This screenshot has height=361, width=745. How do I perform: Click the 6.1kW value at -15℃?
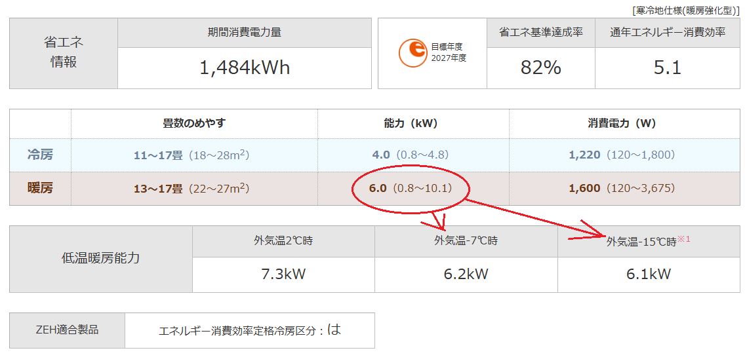coord(648,274)
